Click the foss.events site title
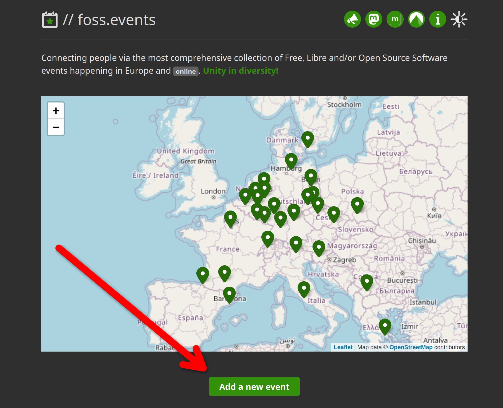 click(109, 20)
